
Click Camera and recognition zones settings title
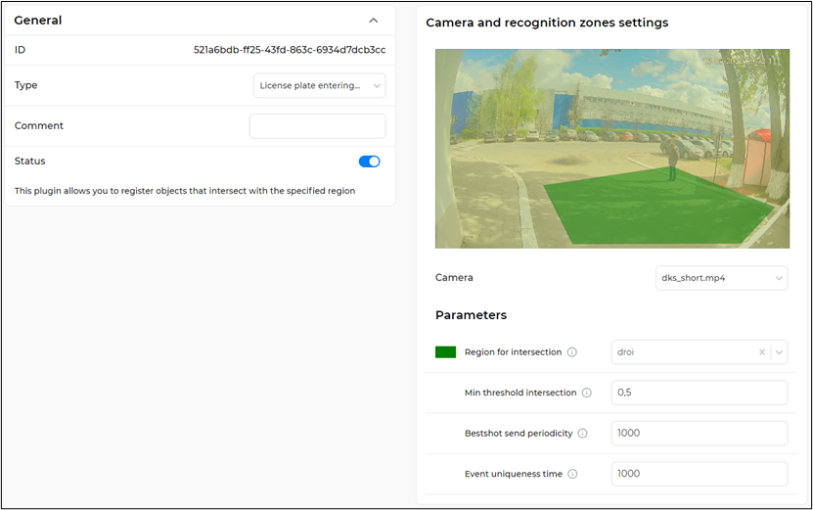tap(547, 23)
